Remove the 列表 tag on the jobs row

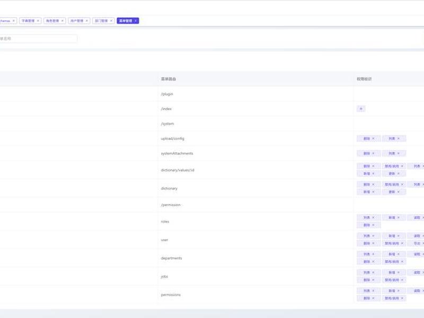pyautogui.click(x=373, y=272)
